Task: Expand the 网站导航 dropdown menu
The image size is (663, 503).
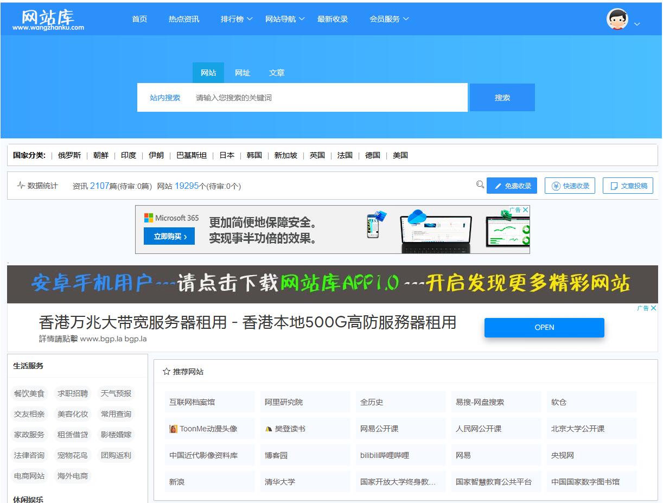Action: click(x=285, y=19)
